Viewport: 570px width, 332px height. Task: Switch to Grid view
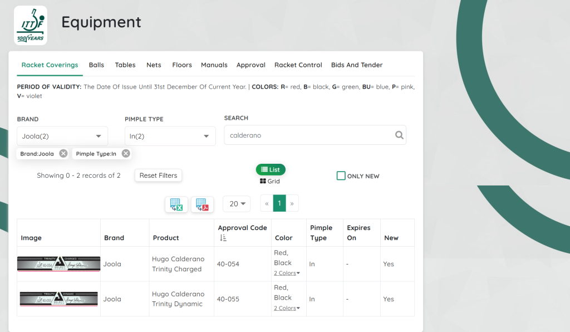pyautogui.click(x=270, y=182)
